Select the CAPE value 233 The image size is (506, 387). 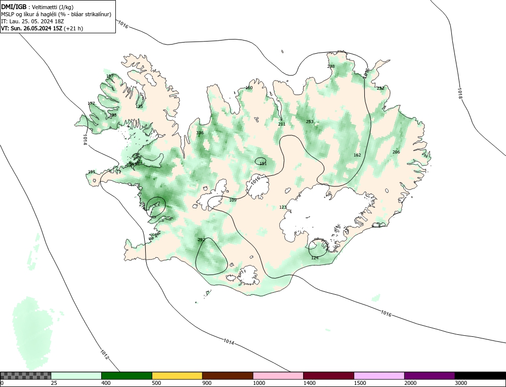point(113,115)
